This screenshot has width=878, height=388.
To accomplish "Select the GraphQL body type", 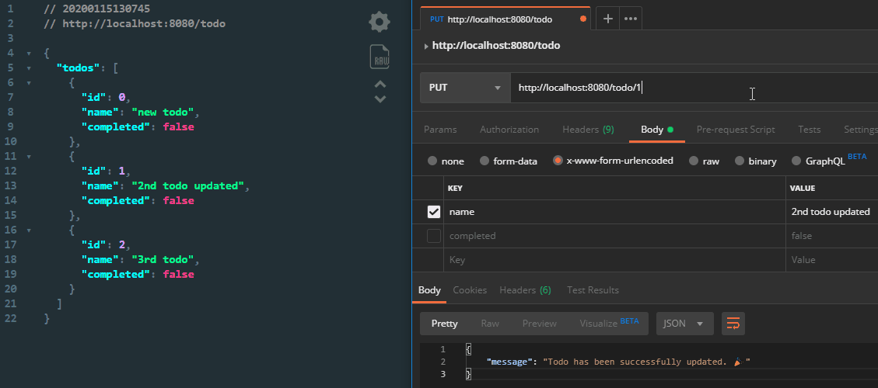I will point(796,161).
